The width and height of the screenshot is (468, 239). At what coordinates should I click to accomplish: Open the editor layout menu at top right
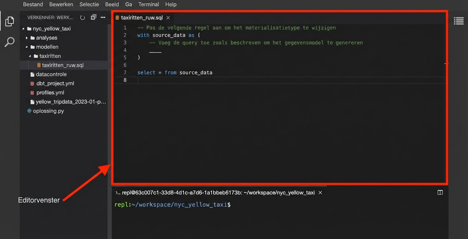tap(459, 21)
